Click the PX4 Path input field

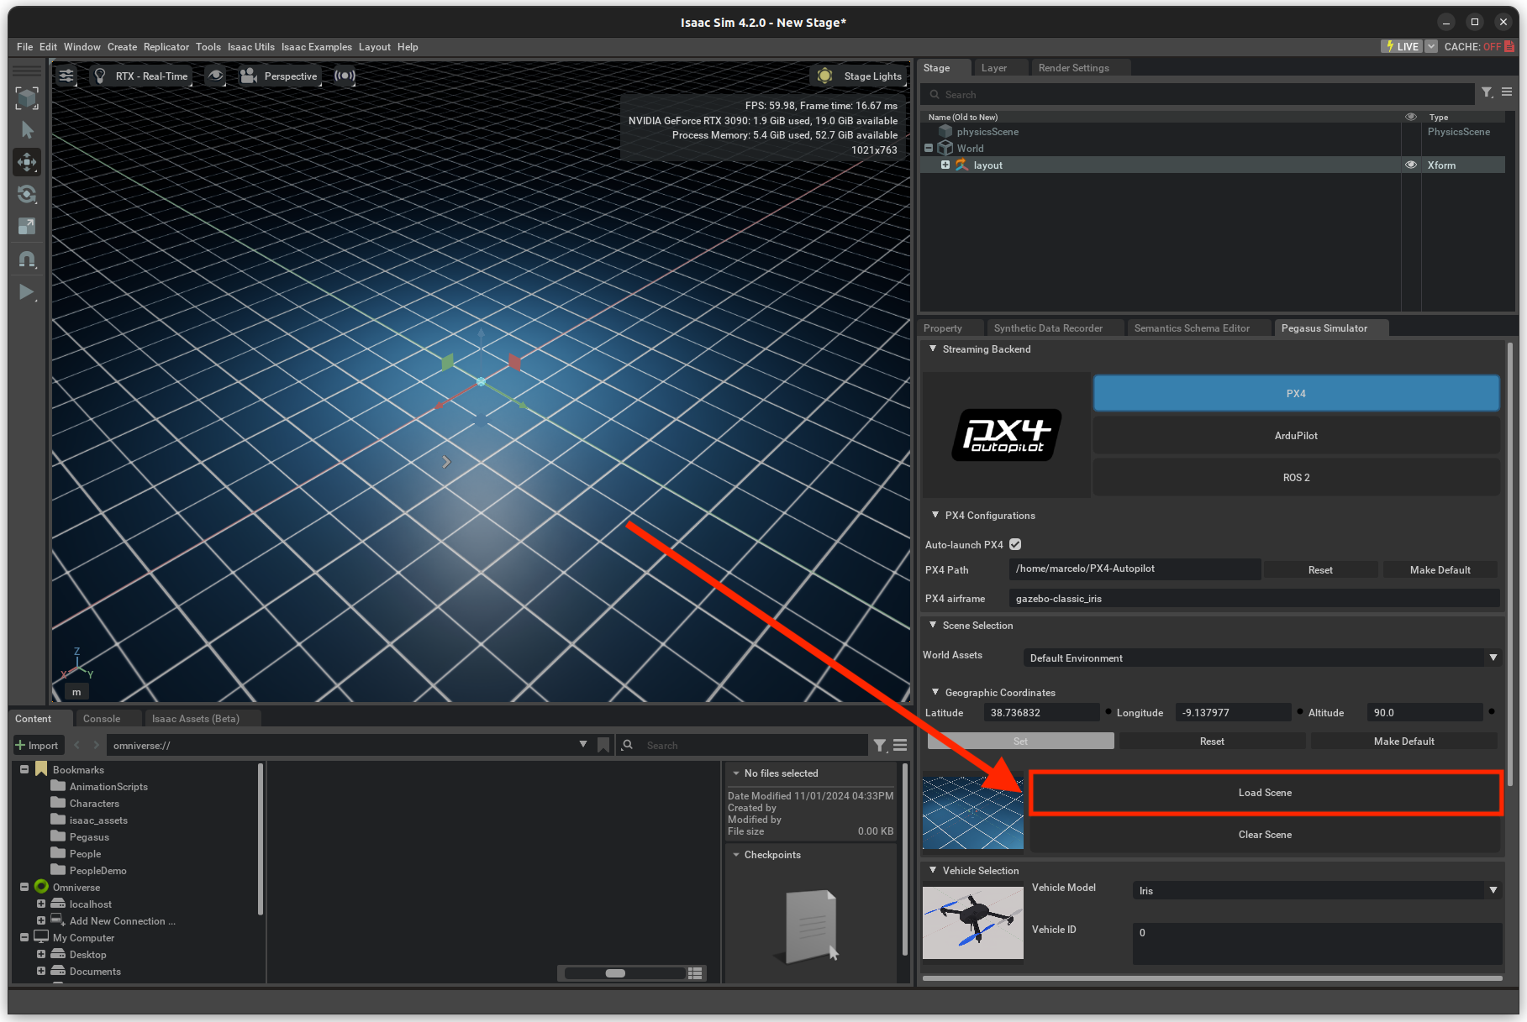pos(1134,569)
